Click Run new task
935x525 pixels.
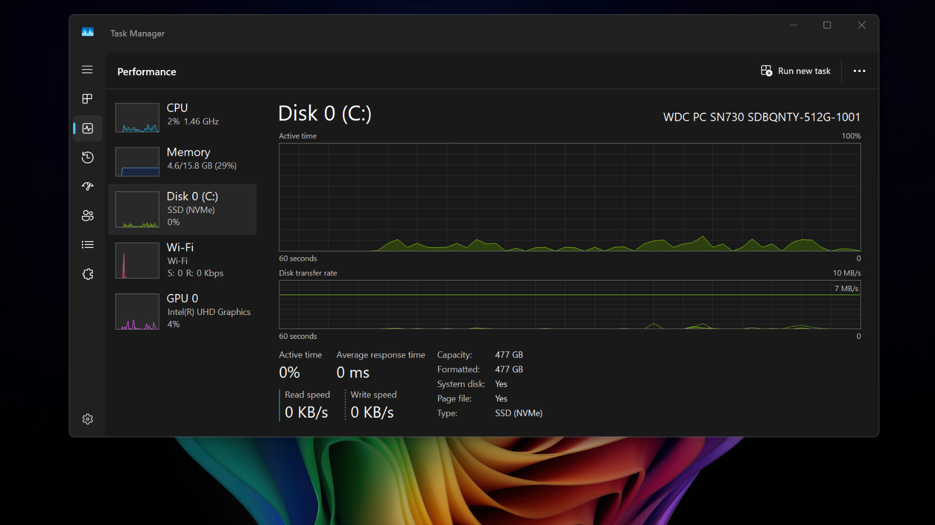click(x=795, y=71)
